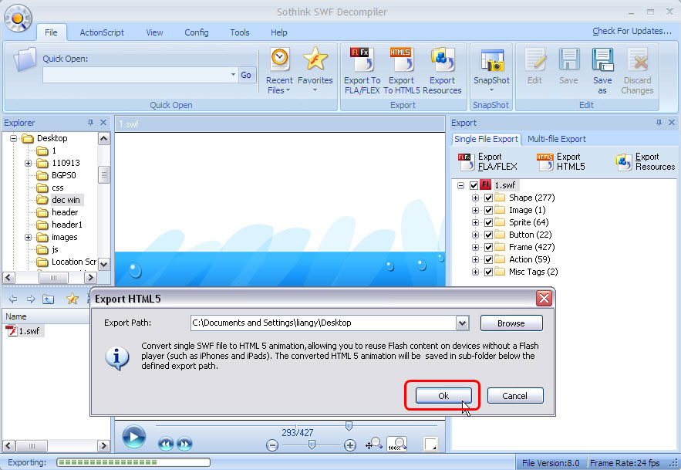Expand the Frame (427) node
This screenshot has width=681, height=470.
point(475,248)
